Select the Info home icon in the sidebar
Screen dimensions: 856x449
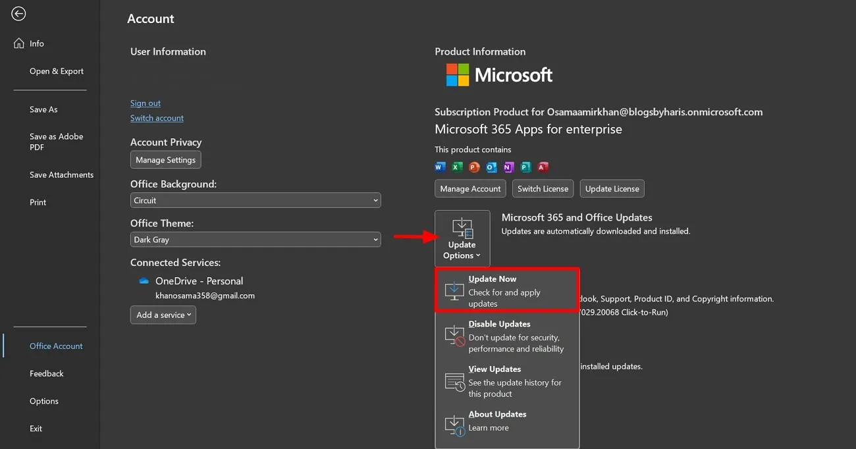click(20, 43)
